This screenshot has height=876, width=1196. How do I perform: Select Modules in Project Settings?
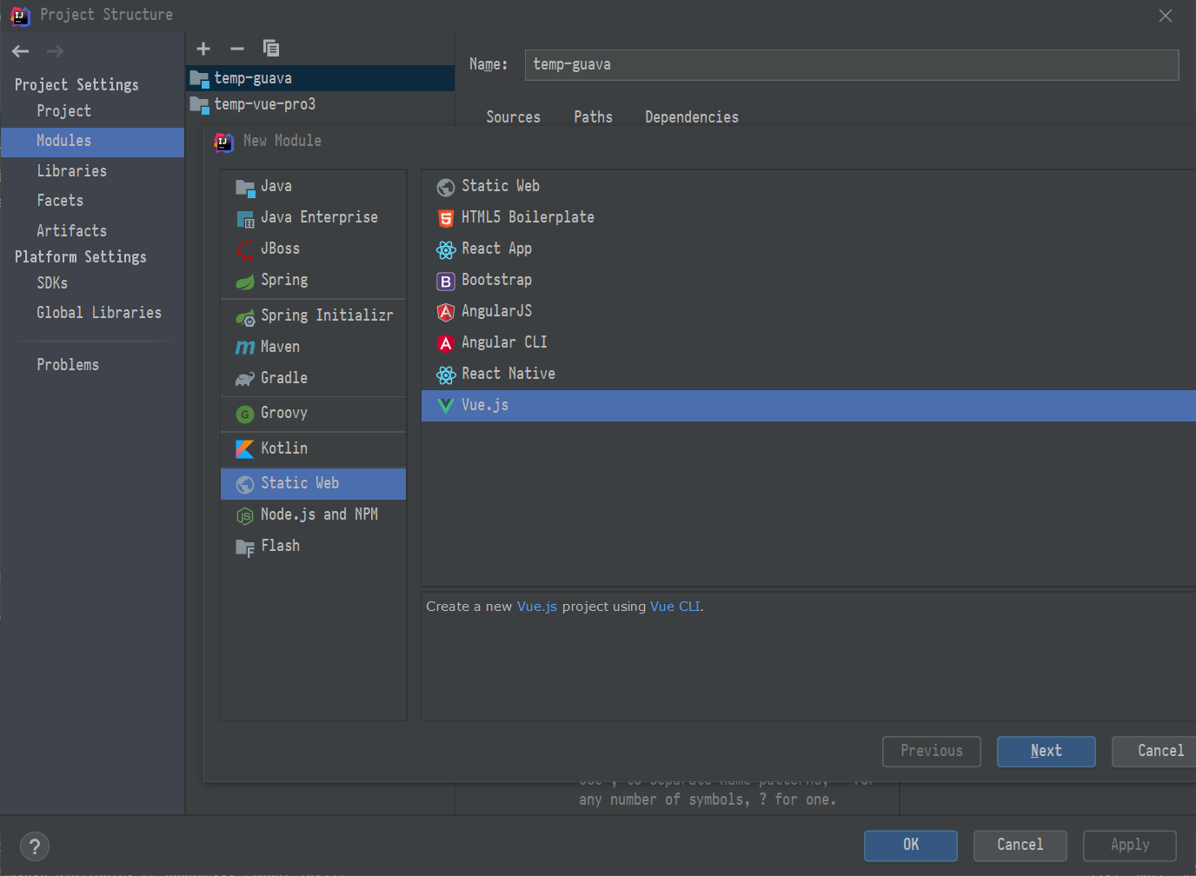point(92,142)
